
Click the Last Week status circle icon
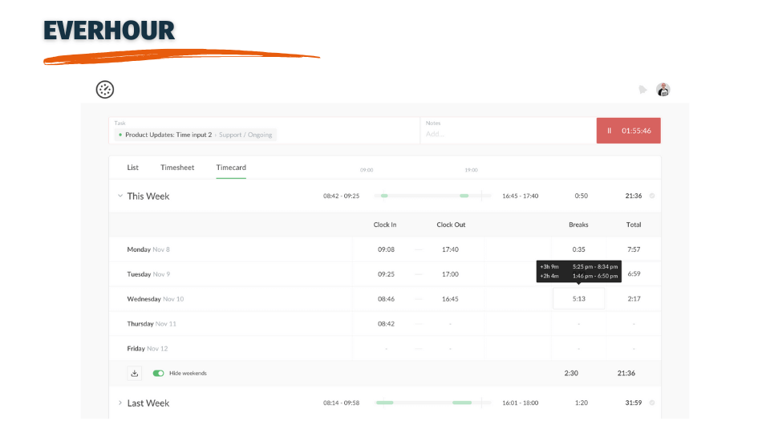pos(652,403)
